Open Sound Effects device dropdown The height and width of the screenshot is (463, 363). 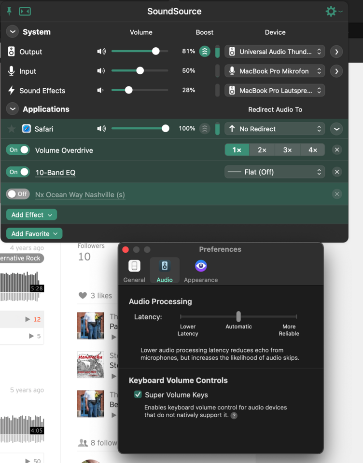(275, 90)
